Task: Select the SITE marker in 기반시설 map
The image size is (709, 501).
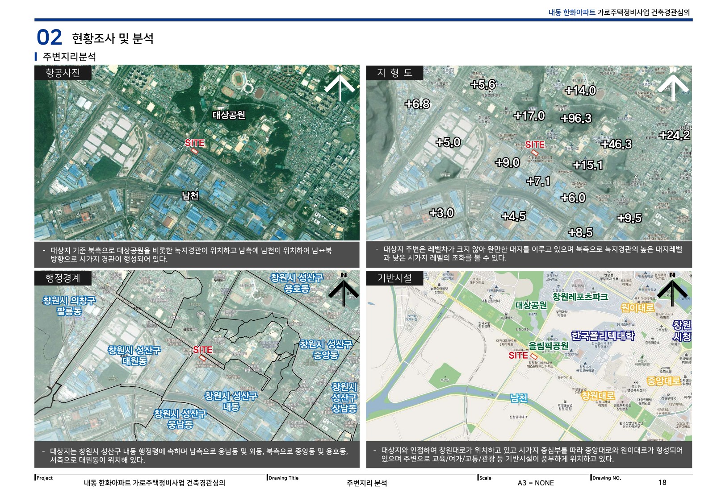Action: (x=518, y=356)
